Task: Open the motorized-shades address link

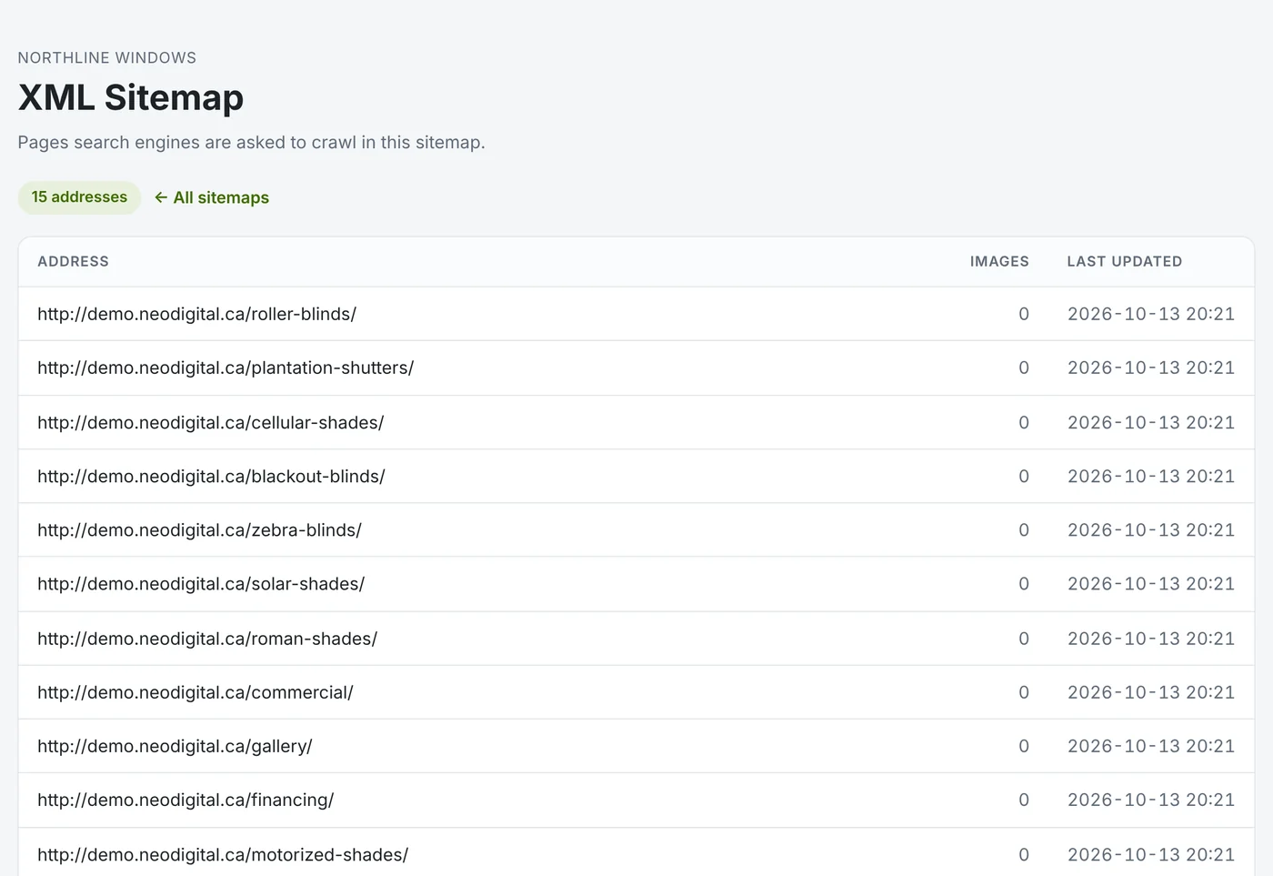Action: click(x=223, y=854)
